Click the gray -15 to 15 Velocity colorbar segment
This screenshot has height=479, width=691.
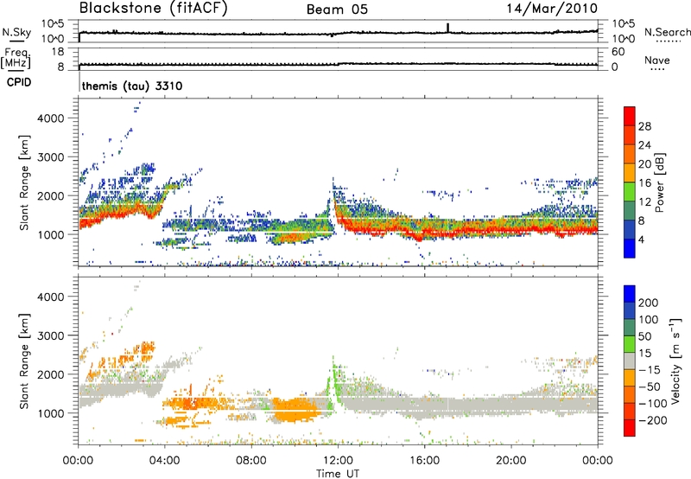pyautogui.click(x=630, y=361)
